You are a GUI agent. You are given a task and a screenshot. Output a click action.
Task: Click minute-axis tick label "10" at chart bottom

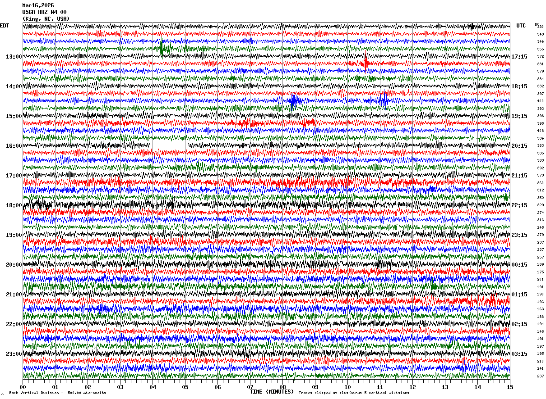(x=347, y=387)
